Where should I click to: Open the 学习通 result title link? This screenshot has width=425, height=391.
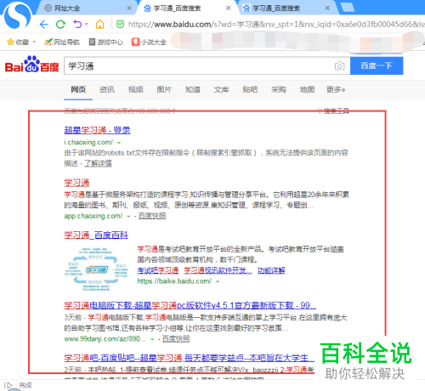(x=76, y=183)
